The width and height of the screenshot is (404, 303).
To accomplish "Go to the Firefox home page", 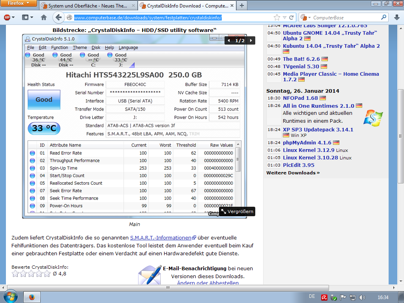I will pyautogui.click(x=44, y=17).
